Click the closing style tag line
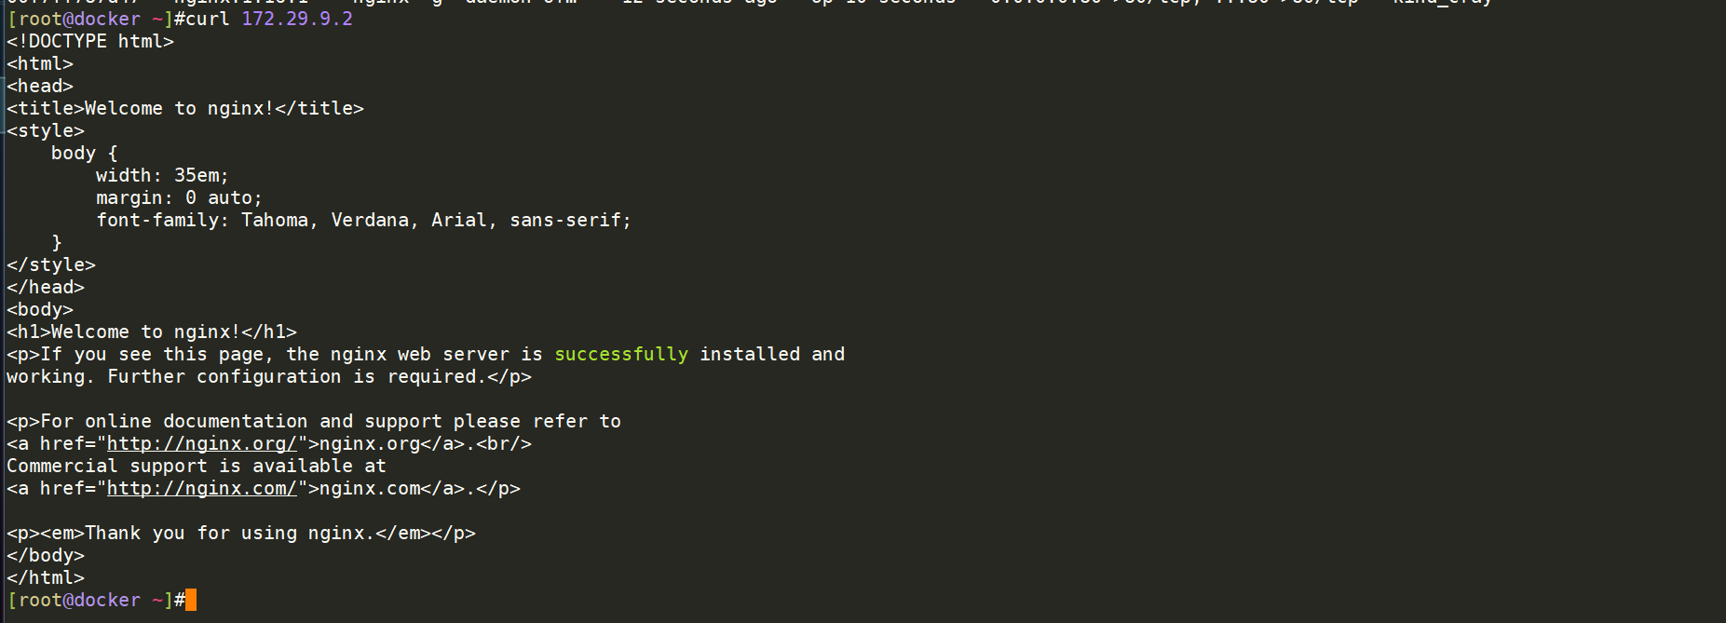Screen dimensions: 1726x623 pyautogui.click(x=51, y=265)
